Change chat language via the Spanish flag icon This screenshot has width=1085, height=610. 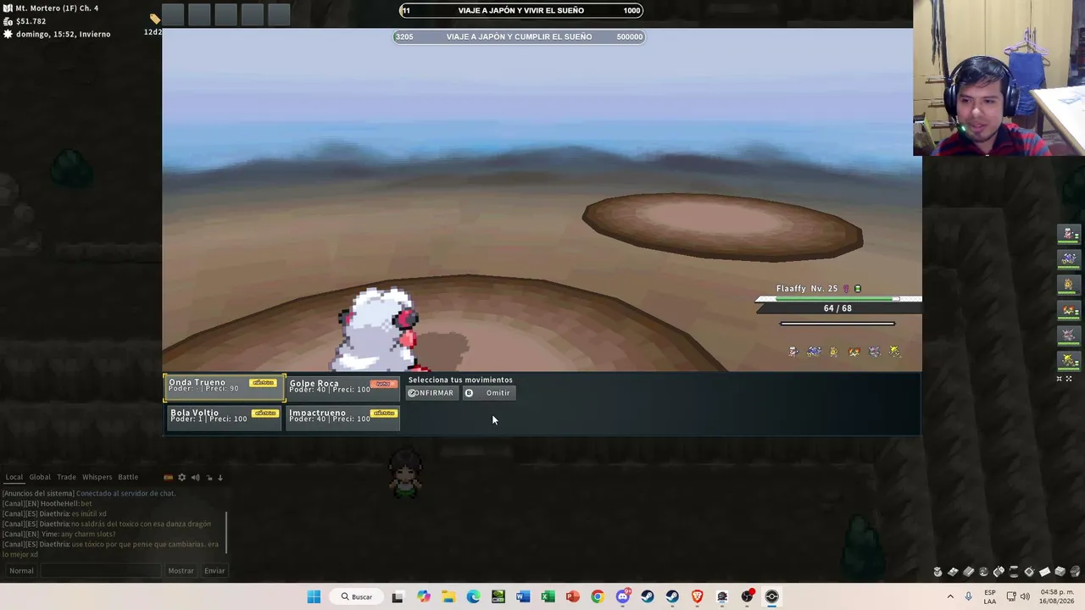168,478
